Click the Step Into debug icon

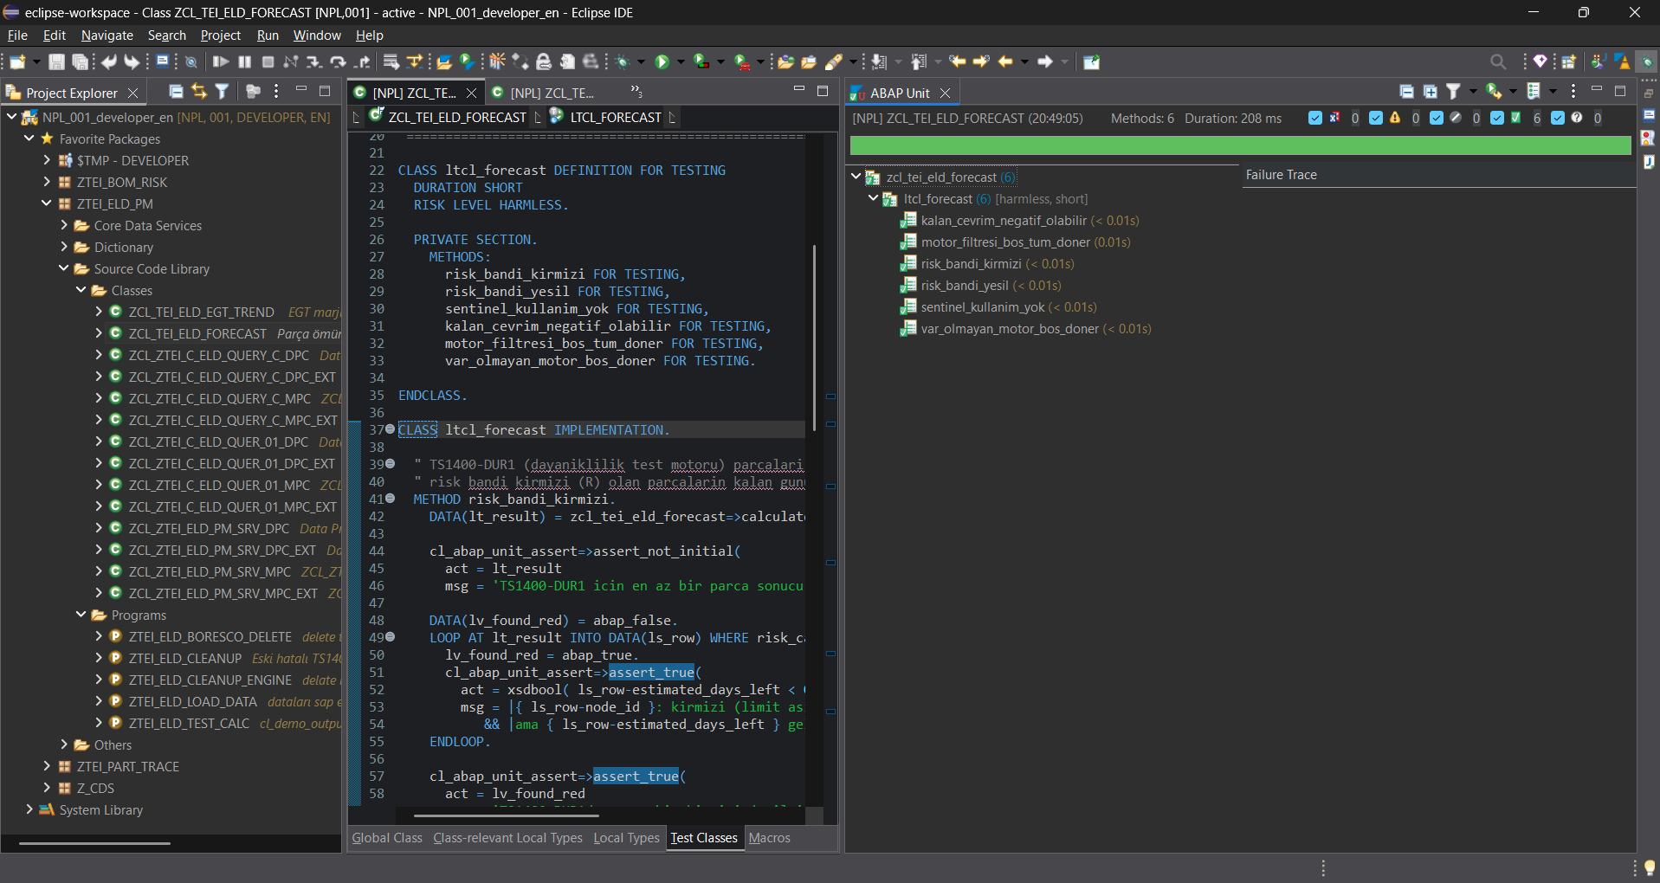[x=314, y=61]
